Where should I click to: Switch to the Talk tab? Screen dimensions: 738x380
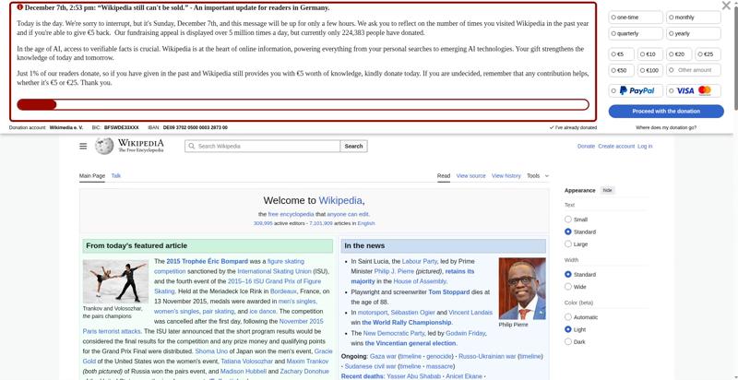(116, 175)
